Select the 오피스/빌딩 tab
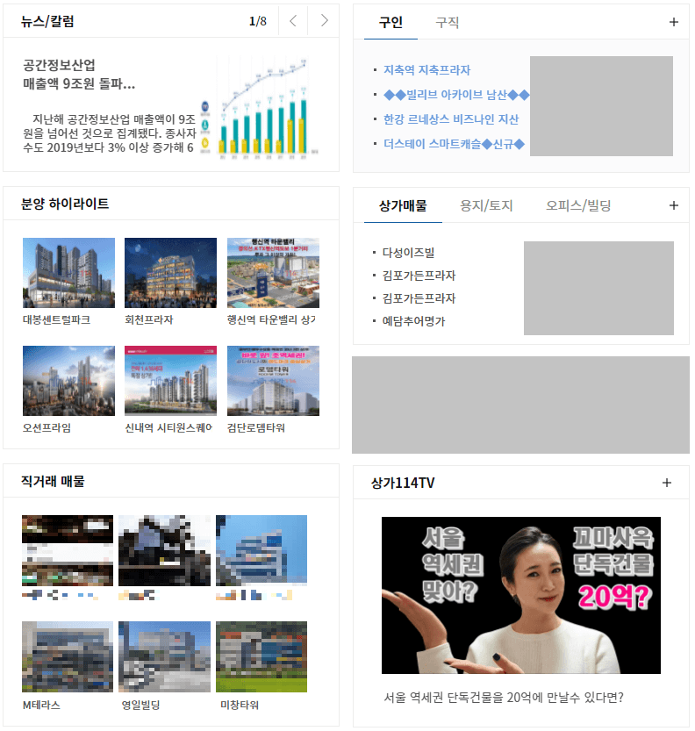Viewport: 695px width, 731px height. click(x=578, y=205)
